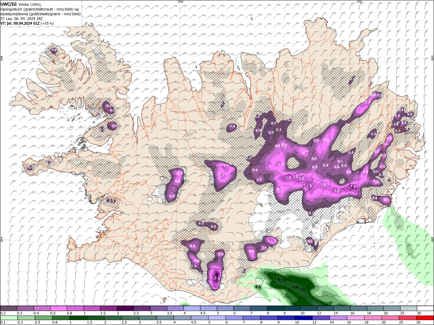Select the grey-green 3 swatch in the lower legend
Screen dimensions: 434x325
[x=147, y=318]
